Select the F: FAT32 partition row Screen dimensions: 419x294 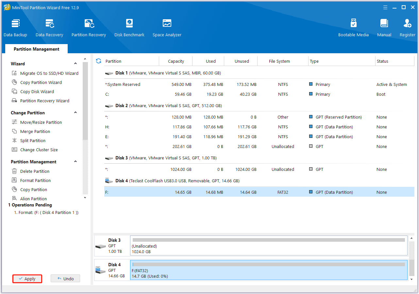click(259, 192)
